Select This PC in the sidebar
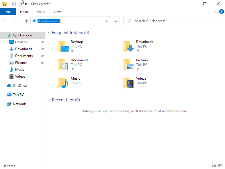 [x=18, y=95]
